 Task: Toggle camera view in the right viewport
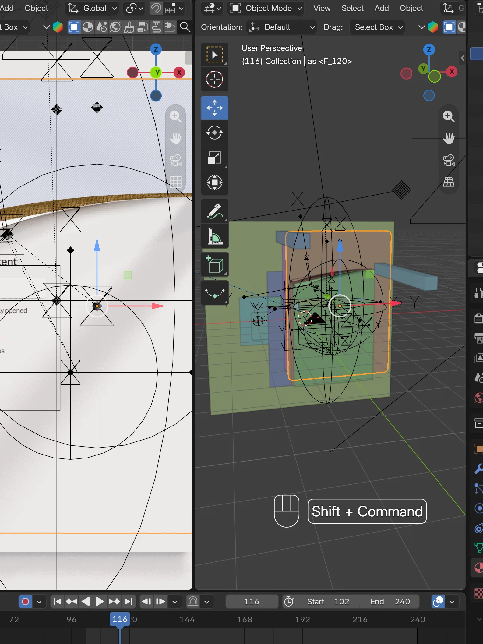(x=449, y=160)
